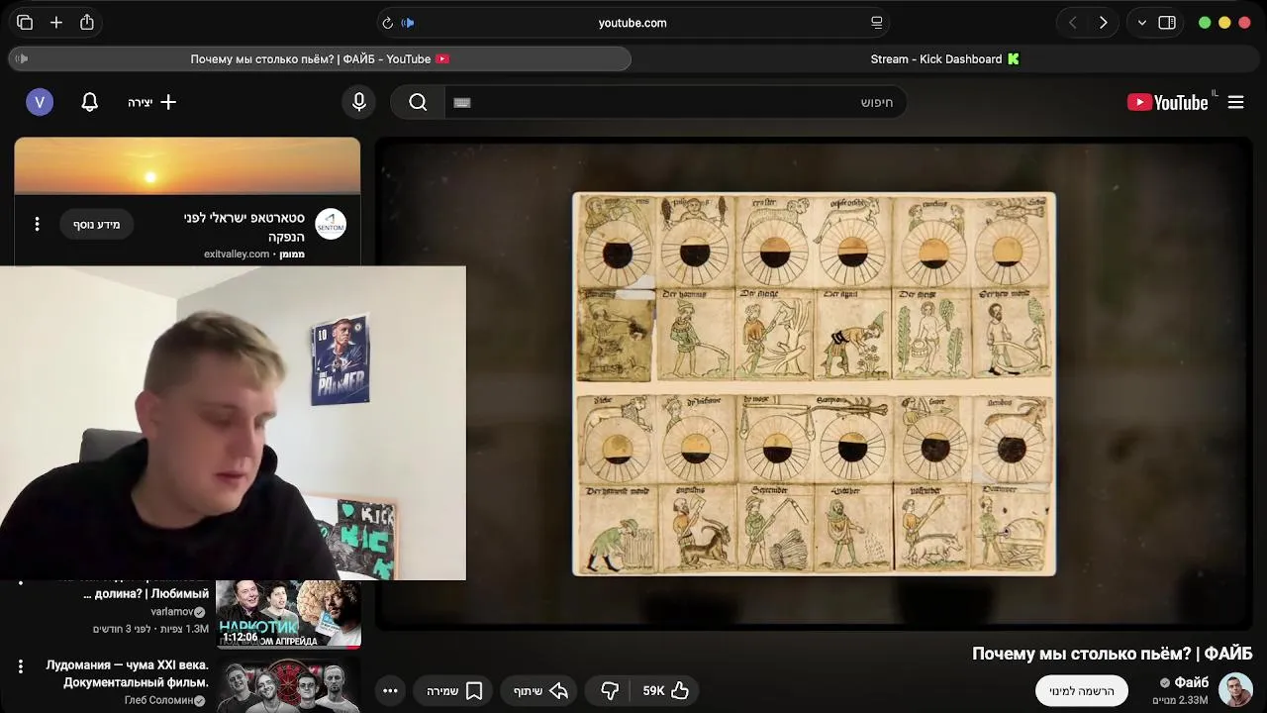Image resolution: width=1267 pixels, height=713 pixels.
Task: Click the varlamov channel name
Action: pyautogui.click(x=172, y=612)
